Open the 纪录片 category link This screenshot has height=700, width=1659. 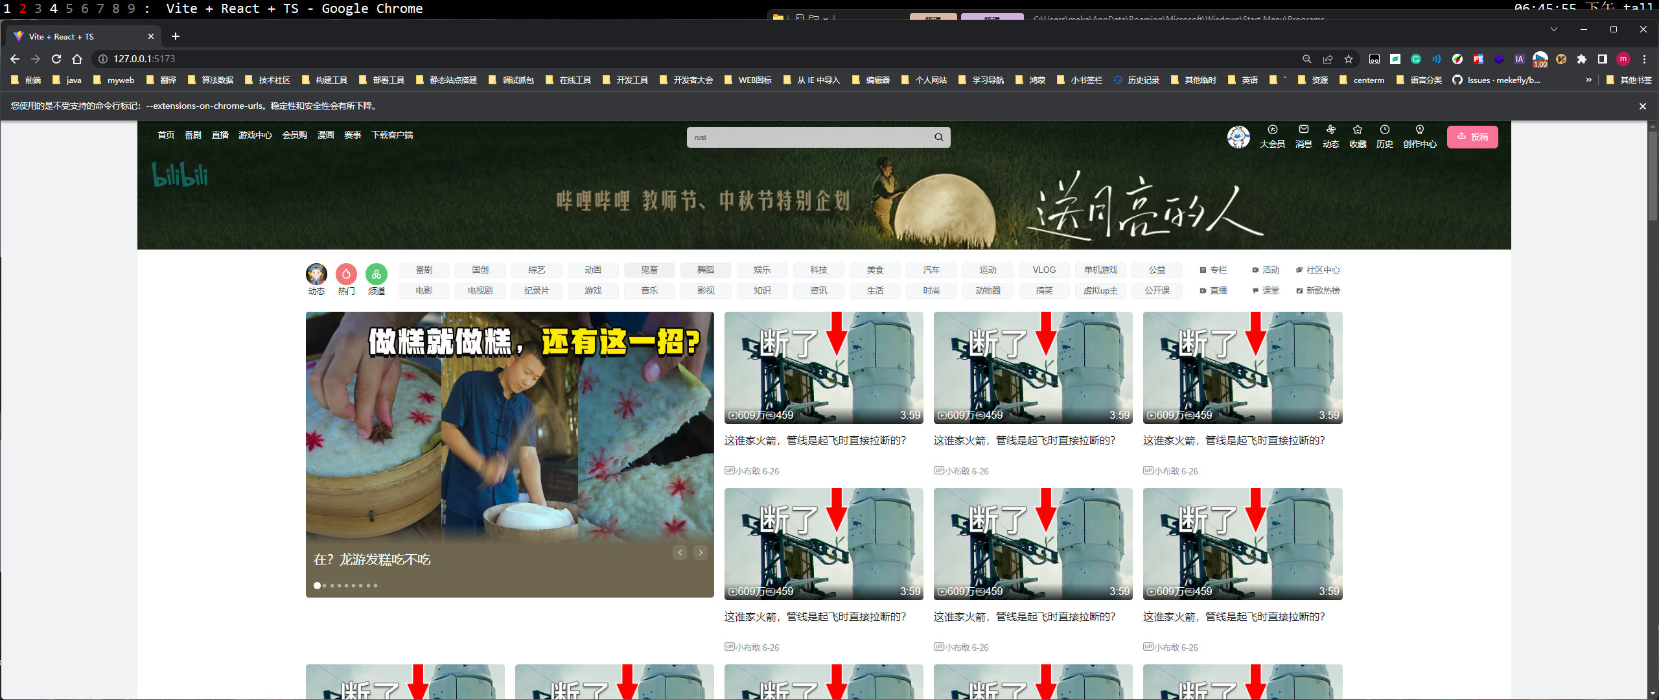pyautogui.click(x=537, y=290)
